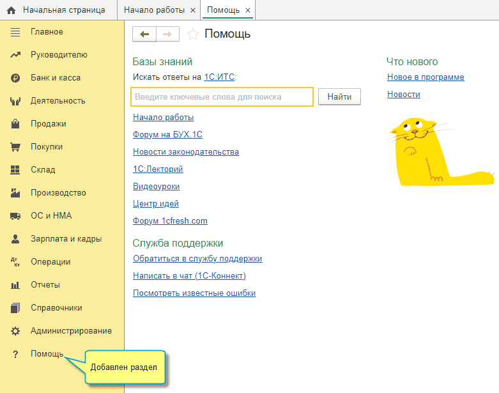Close the Начало работы tab

point(193,10)
